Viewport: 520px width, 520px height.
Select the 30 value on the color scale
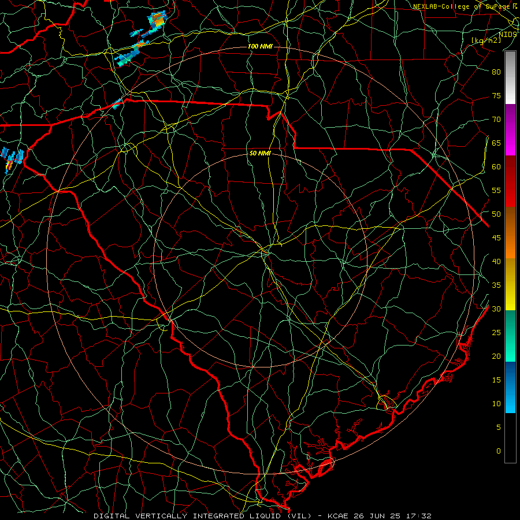click(x=496, y=309)
